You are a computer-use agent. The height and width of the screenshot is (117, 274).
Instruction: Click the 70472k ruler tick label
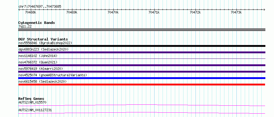tap(195, 12)
